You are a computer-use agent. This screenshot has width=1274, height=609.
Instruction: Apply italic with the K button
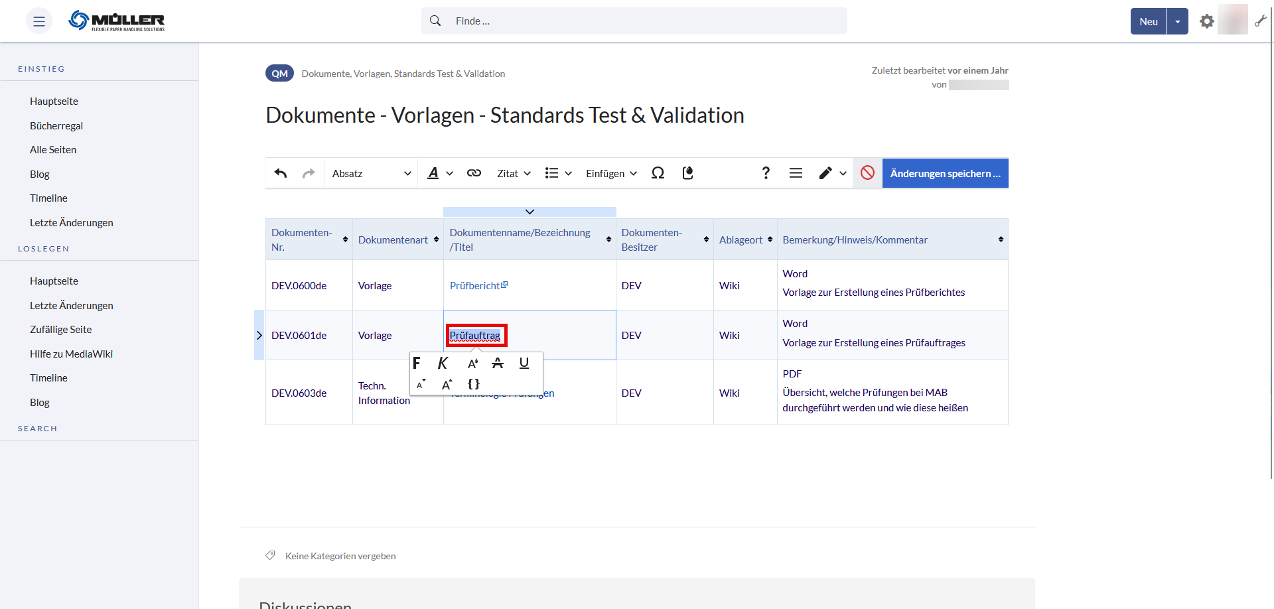443,363
